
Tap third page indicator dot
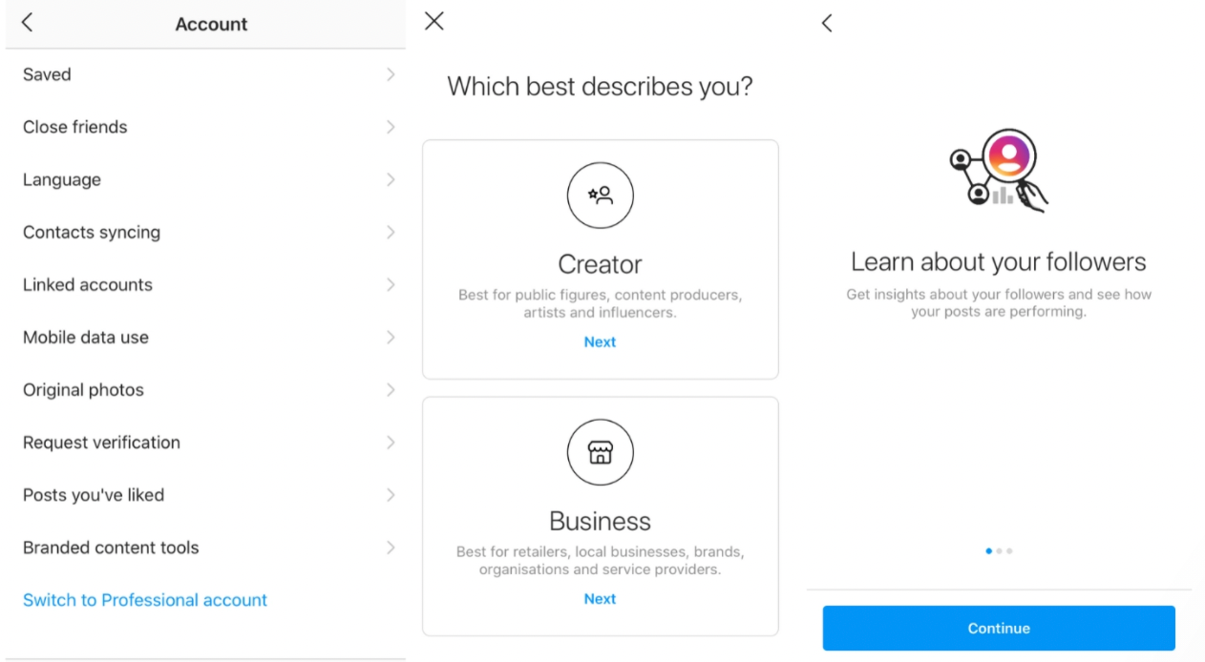pyautogui.click(x=1009, y=550)
